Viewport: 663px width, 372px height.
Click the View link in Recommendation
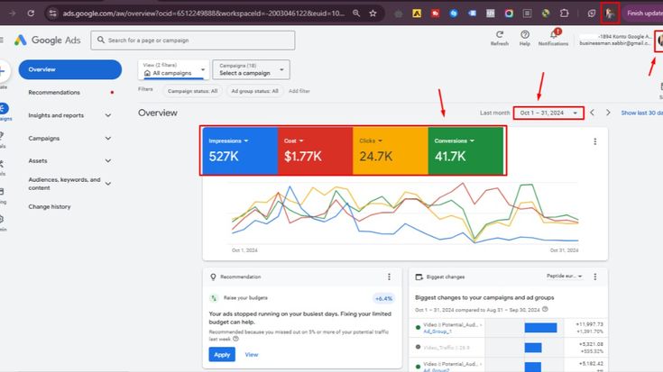[252, 355]
